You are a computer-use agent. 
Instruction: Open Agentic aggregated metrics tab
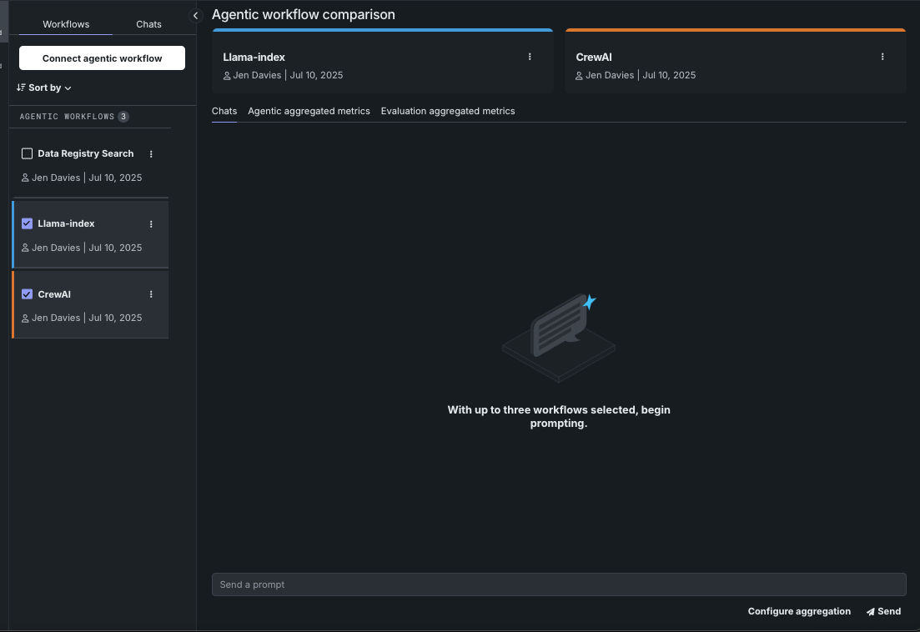[x=309, y=111]
